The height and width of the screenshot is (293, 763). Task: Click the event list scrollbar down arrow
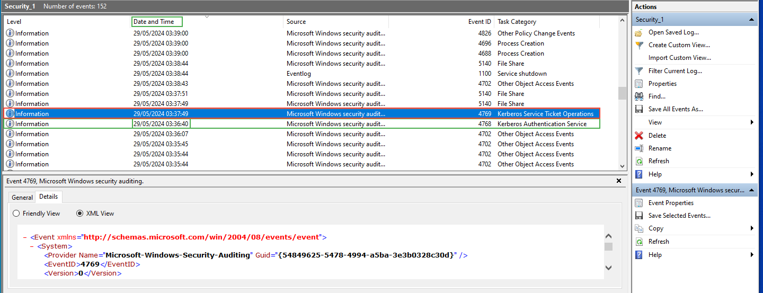622,166
